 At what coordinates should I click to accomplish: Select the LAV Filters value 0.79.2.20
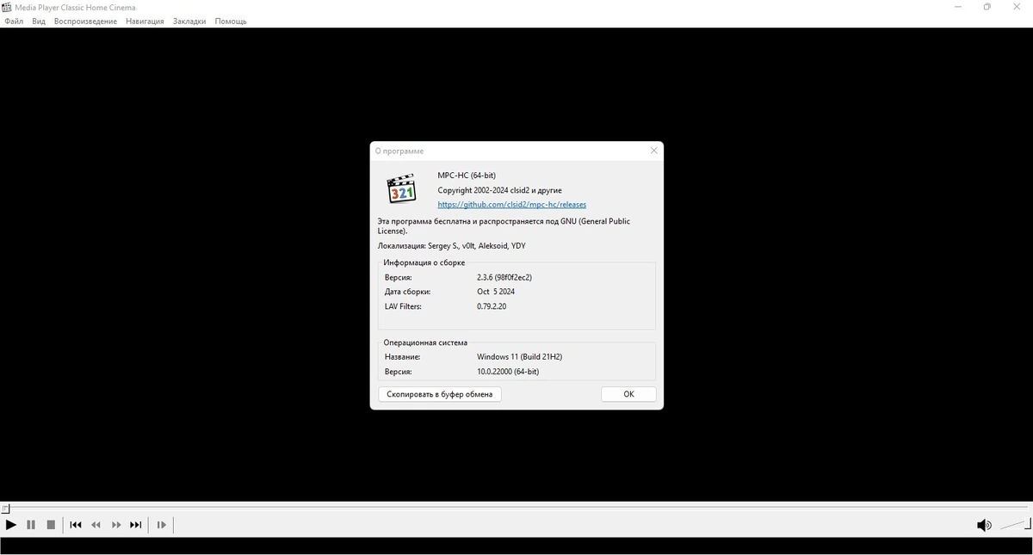(492, 306)
